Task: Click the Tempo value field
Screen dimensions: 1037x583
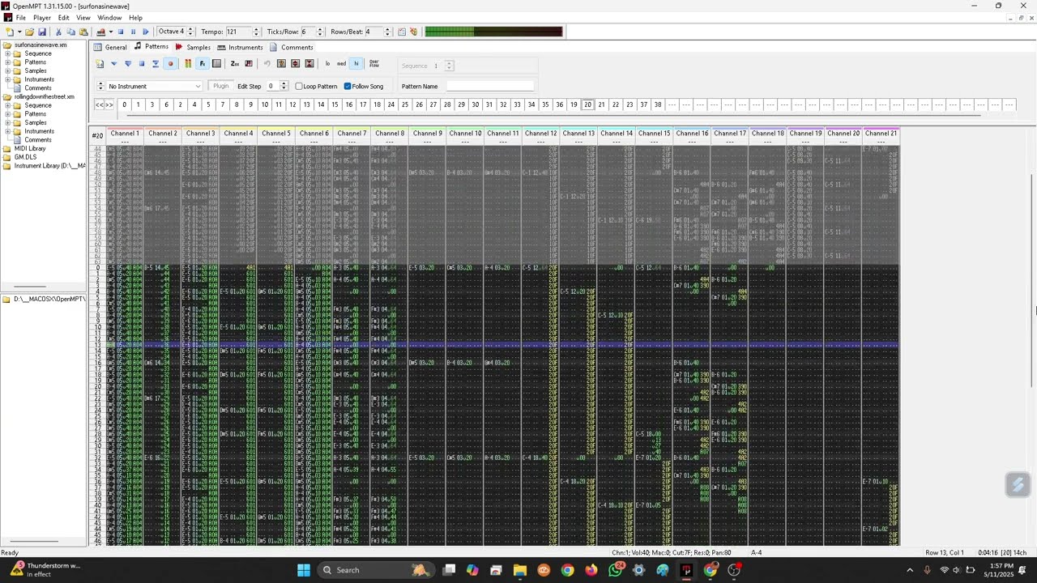Action: pos(238,32)
